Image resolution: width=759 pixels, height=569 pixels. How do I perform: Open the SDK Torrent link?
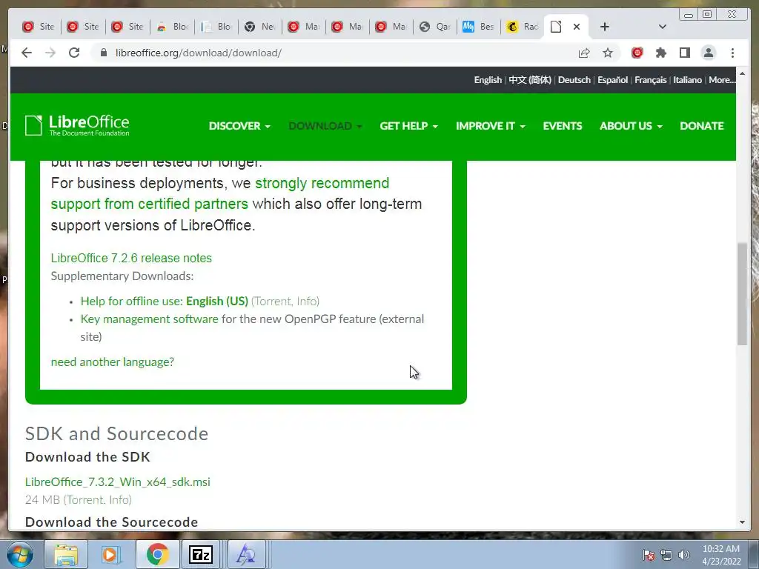(85, 499)
